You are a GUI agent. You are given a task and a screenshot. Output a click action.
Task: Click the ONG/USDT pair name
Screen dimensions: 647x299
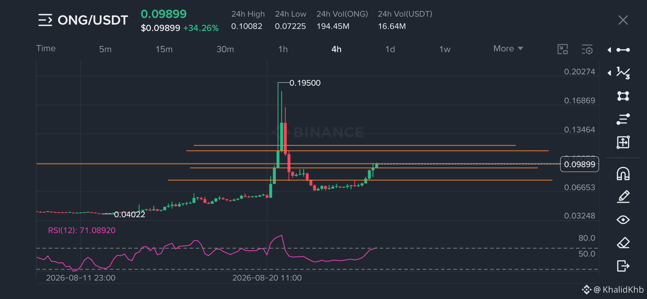[x=93, y=20]
